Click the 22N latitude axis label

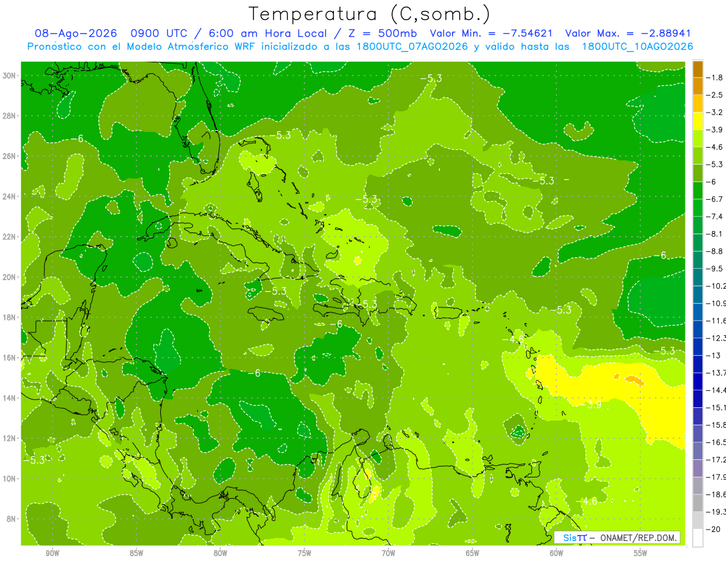click(9, 237)
